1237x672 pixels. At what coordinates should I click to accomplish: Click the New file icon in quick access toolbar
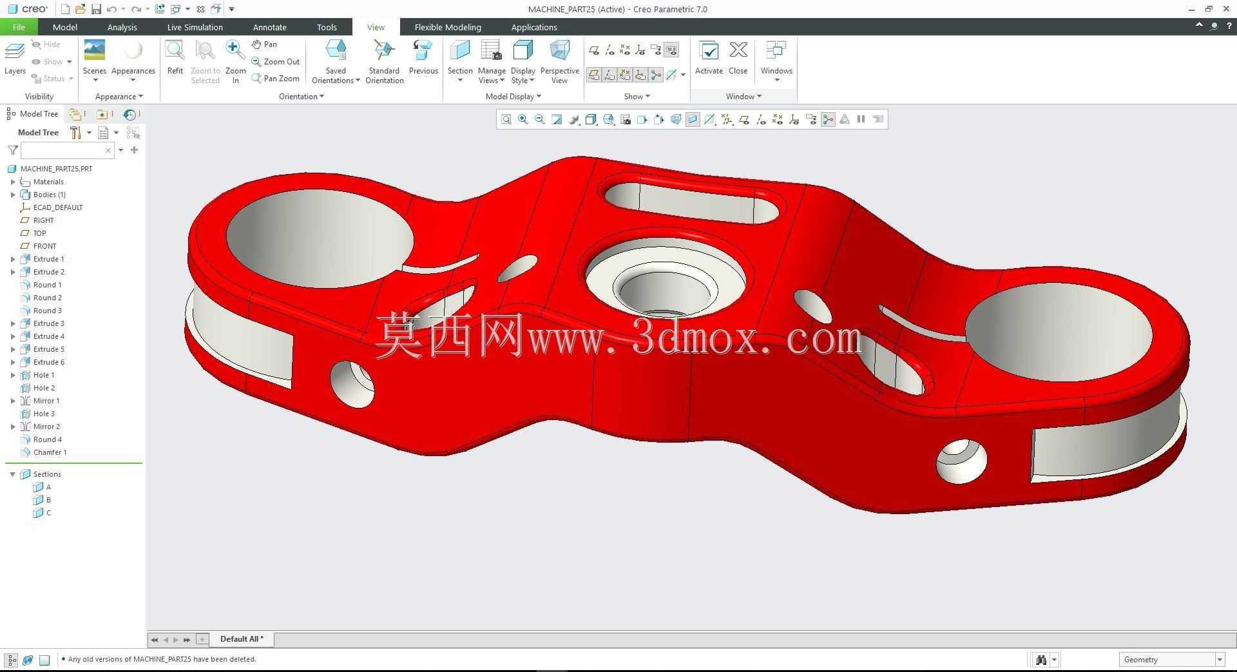click(65, 9)
